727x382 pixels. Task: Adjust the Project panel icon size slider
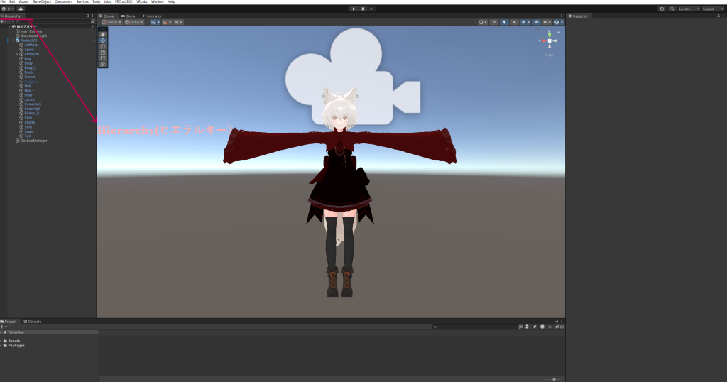point(554,379)
